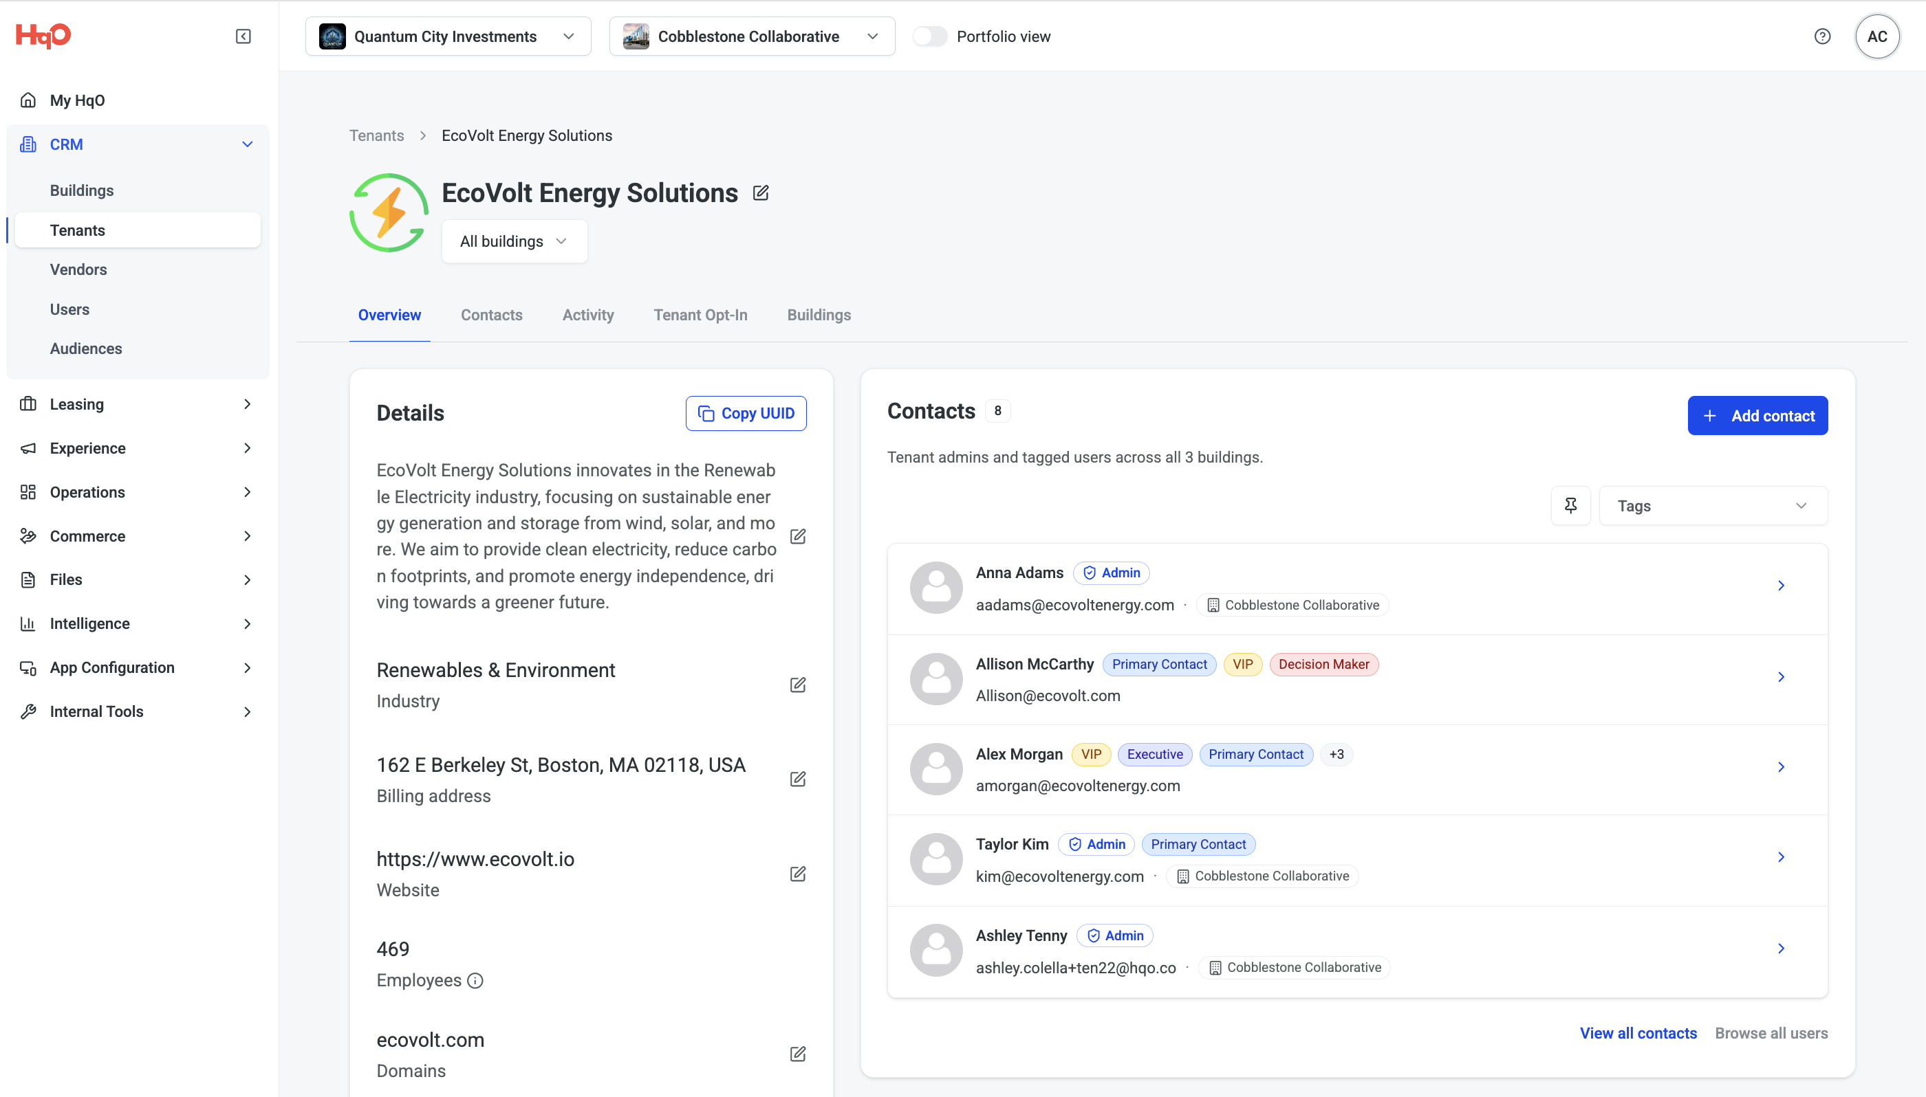Edit the EcoVolt Energy Solutions tenant name
Viewport: 1926px width, 1097px height.
pos(761,193)
